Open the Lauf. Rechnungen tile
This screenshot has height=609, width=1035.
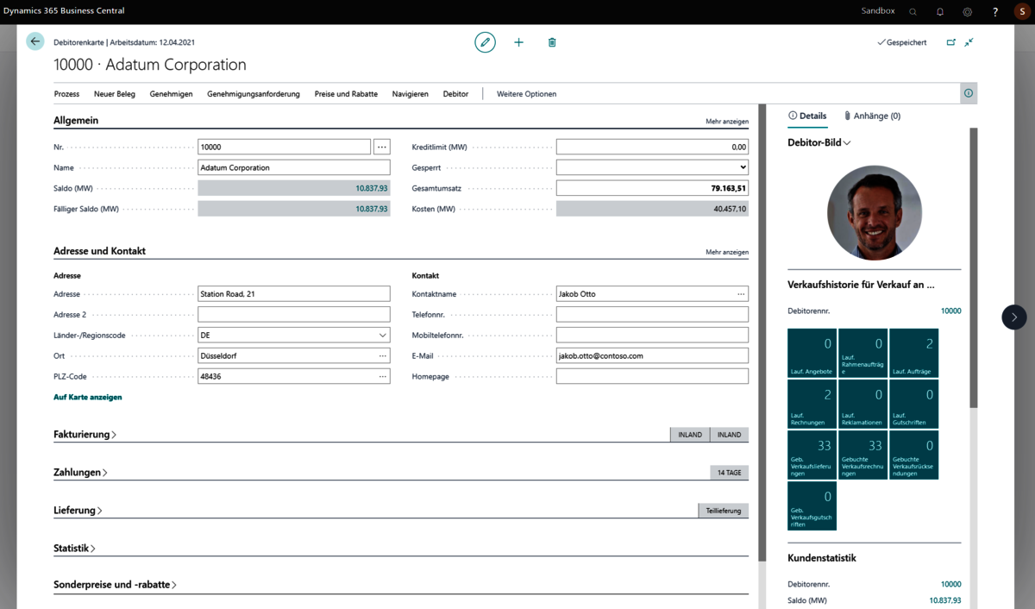(x=812, y=404)
